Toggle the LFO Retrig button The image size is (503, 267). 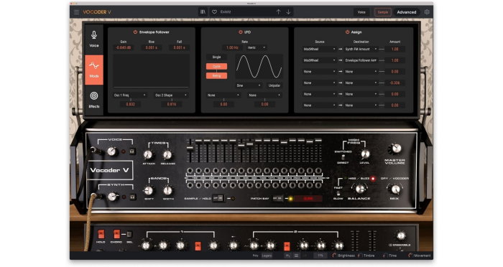coord(216,75)
